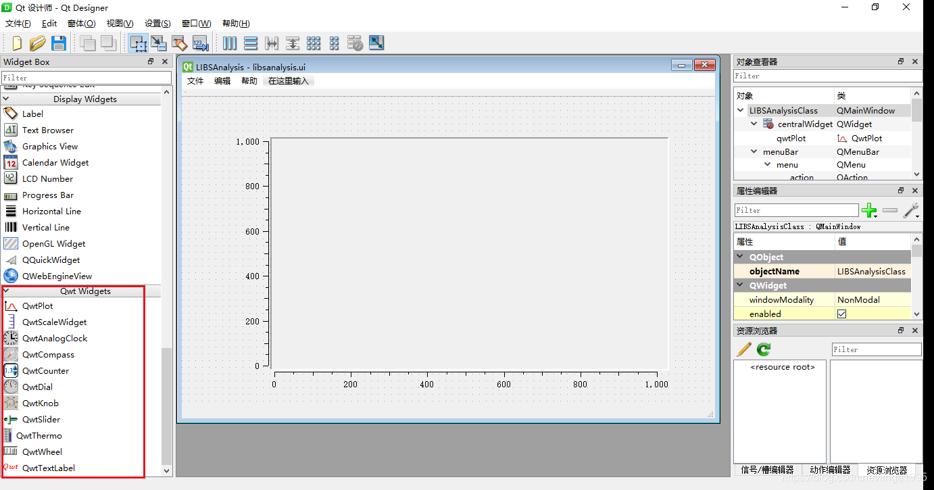The width and height of the screenshot is (934, 490).
Task: Click the property editor filter field
Action: 797,210
